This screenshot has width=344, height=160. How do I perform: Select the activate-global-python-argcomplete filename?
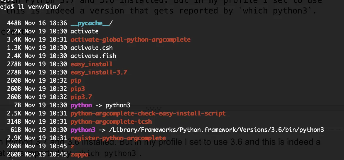(x=130, y=40)
